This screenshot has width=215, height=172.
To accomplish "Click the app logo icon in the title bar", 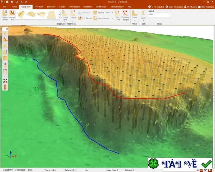I will coord(2,2).
